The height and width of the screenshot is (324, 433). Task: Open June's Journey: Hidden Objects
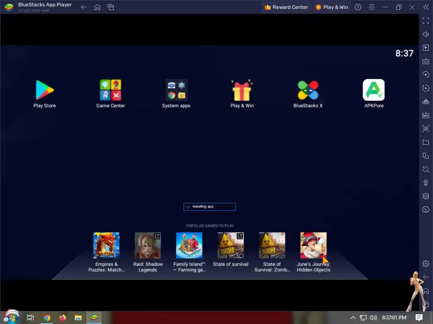313,252
